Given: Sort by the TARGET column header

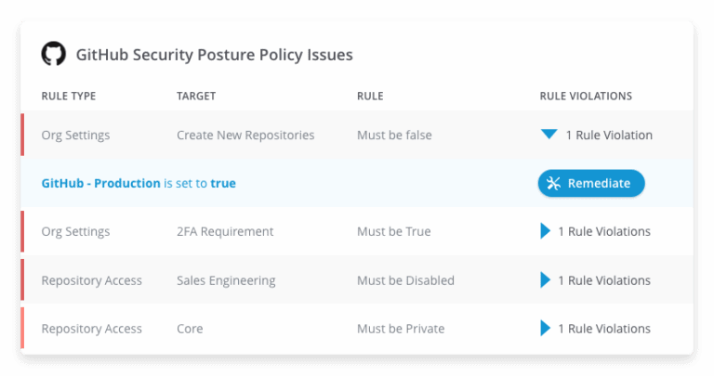Looking at the screenshot, I should [196, 96].
